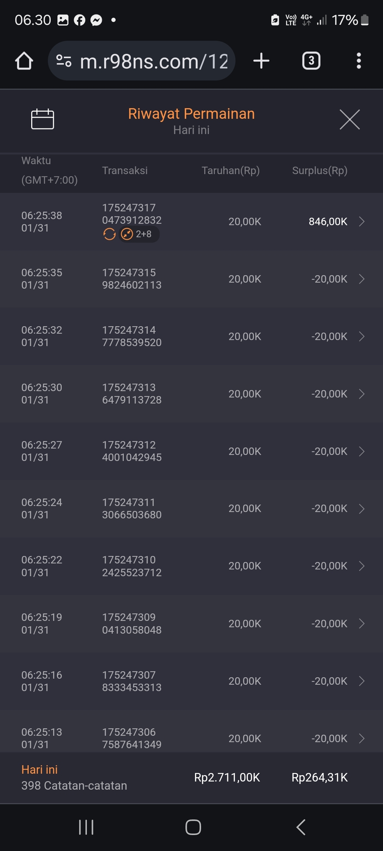Expand the 846,00K surplus record details
Viewport: 383px width, 851px height.
point(361,222)
